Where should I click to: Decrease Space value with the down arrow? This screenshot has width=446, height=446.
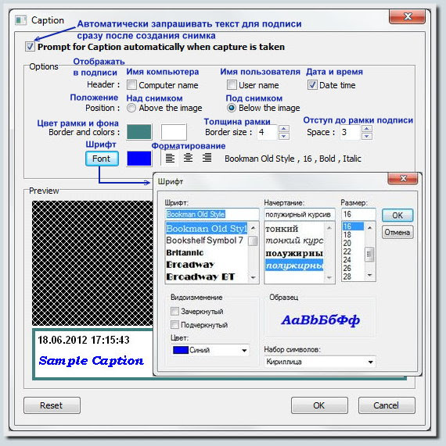coord(367,136)
